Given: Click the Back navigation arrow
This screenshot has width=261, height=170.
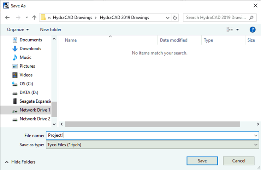Looking at the screenshot, I should 7,18.
